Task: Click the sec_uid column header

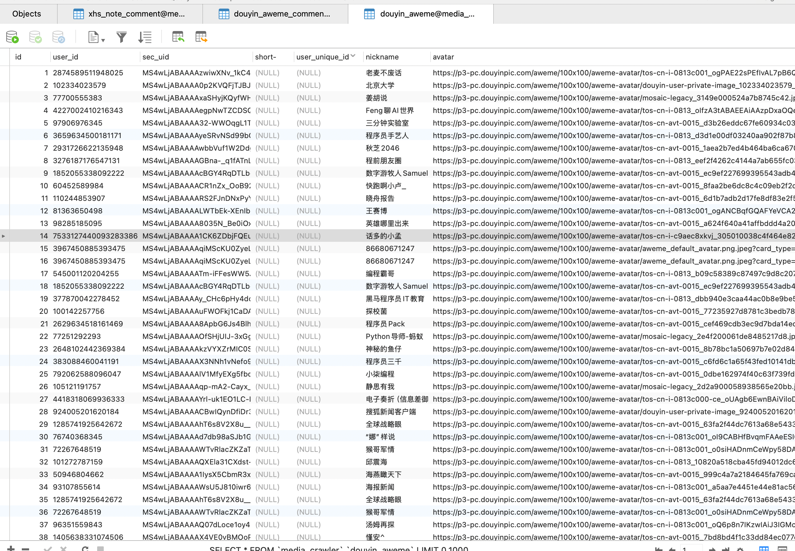Action: pos(156,57)
